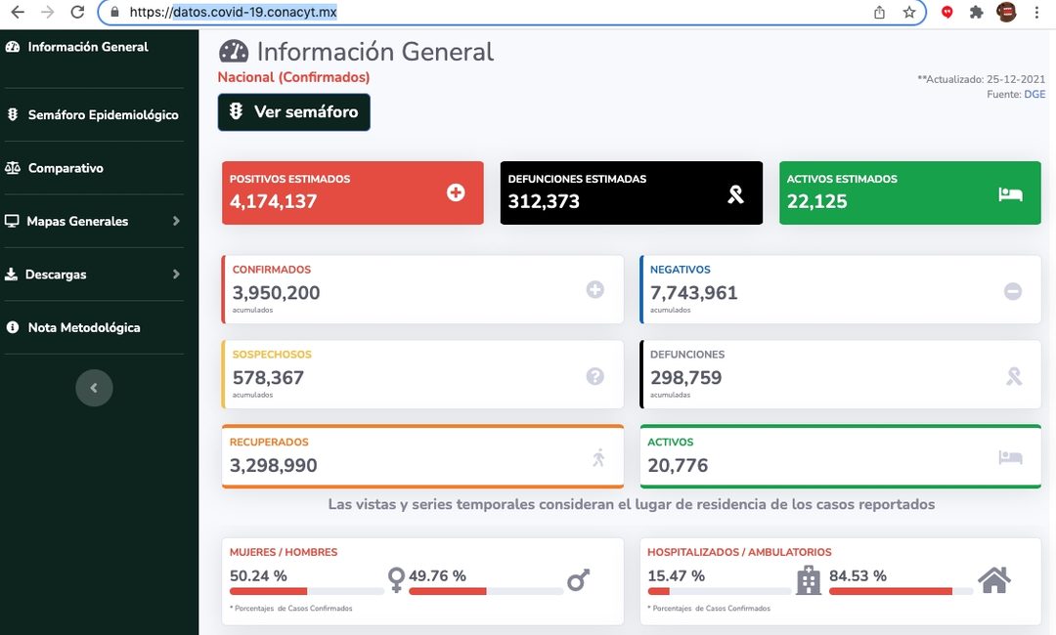Viewport: 1056px width, 635px height.
Task: Click the Ver semáforo button
Action: point(293,111)
